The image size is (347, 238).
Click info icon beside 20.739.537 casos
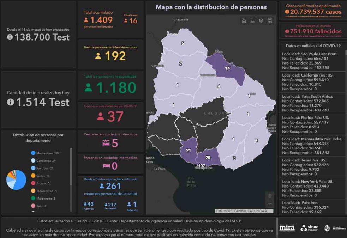pos(287,12)
